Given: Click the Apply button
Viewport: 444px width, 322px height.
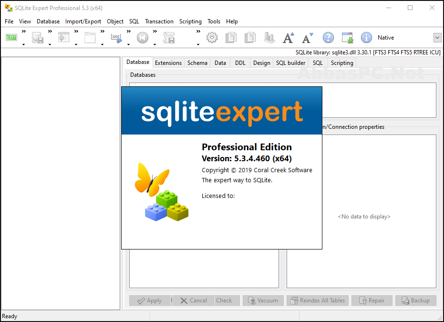Looking at the screenshot, I should click(150, 301).
